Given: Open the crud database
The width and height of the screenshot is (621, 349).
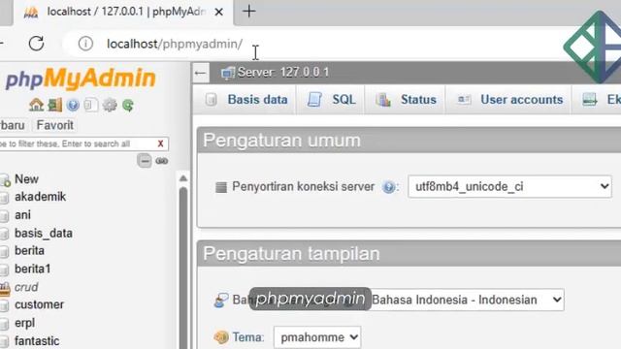Looking at the screenshot, I should (26, 287).
